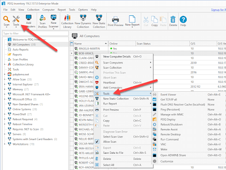This screenshot has height=170, width=226.
Task: Click the Remote Desktop submenu icon
Action: tap(154, 134)
